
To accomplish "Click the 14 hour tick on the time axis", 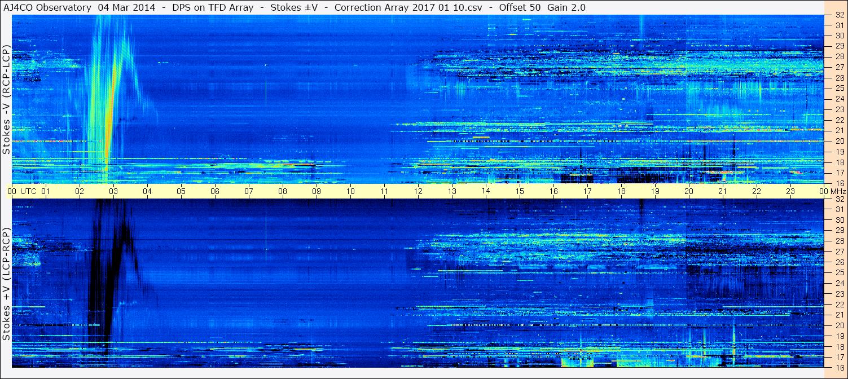I will (x=486, y=191).
